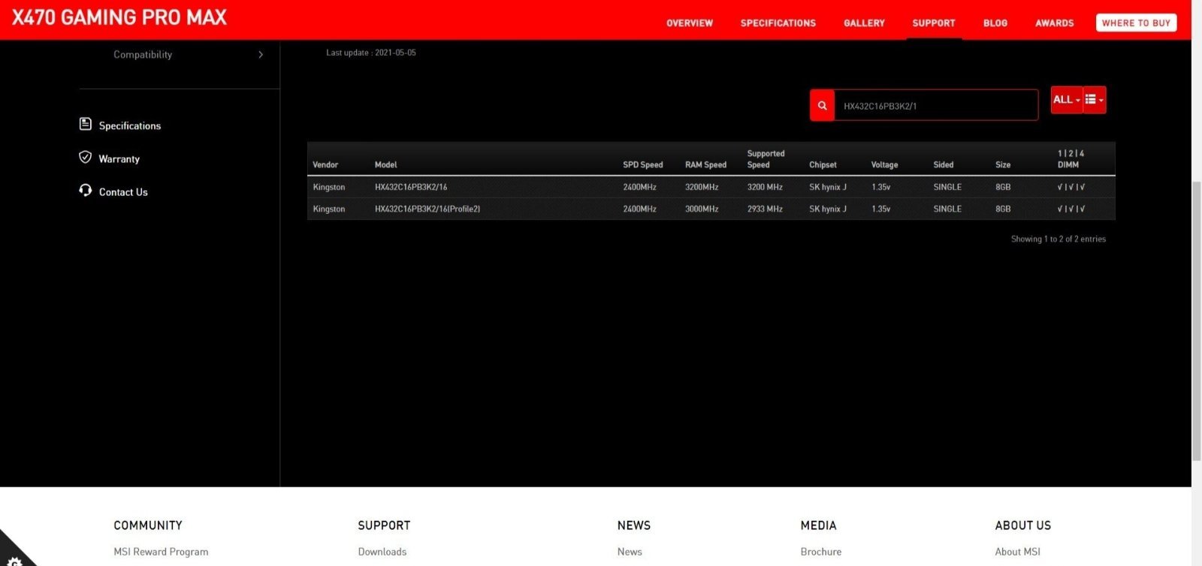
Task: Expand the Compatibility chevron arrow
Action: click(x=261, y=55)
